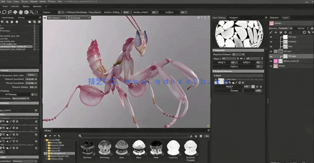This screenshot has height=163, width=314.
Task: Select the circular lasso tool in top toolbar
Action: coord(4,12)
